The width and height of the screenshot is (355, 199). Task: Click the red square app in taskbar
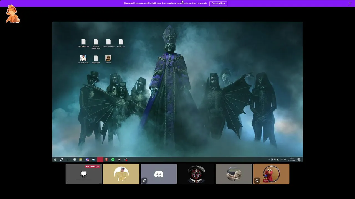click(x=100, y=159)
